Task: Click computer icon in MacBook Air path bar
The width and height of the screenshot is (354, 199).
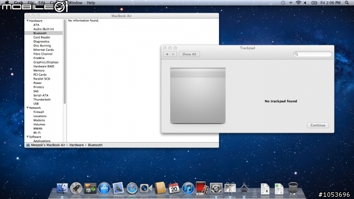Action: (x=28, y=145)
